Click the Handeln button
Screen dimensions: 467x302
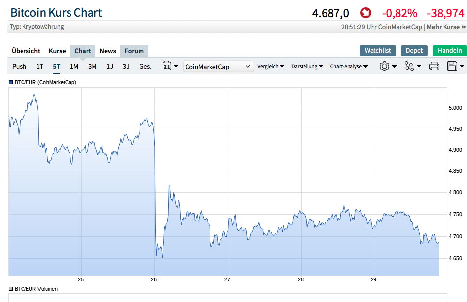[449, 50]
